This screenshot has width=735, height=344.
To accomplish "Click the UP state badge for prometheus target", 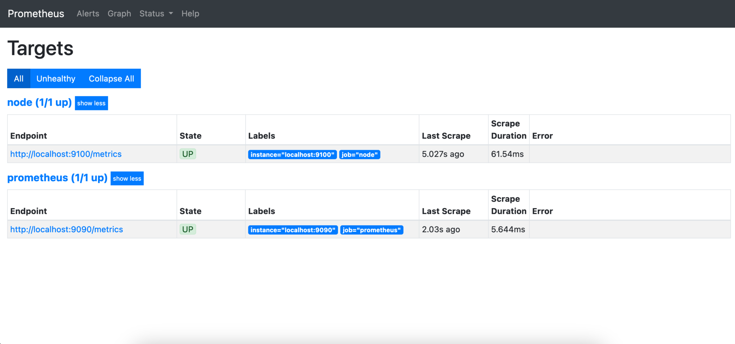I will (x=187, y=229).
